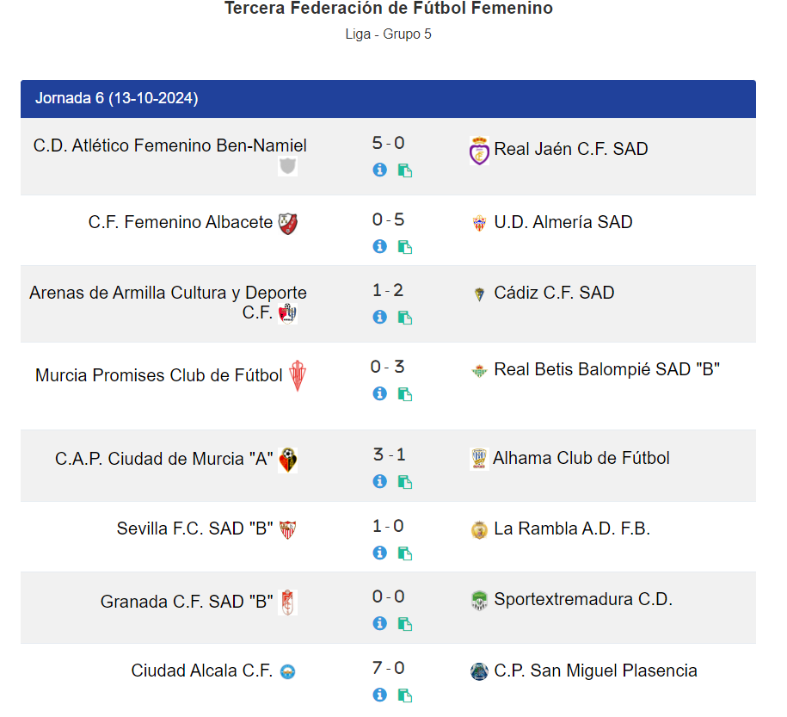Click the Granada C.F. SAD "B" crest

coord(288,603)
